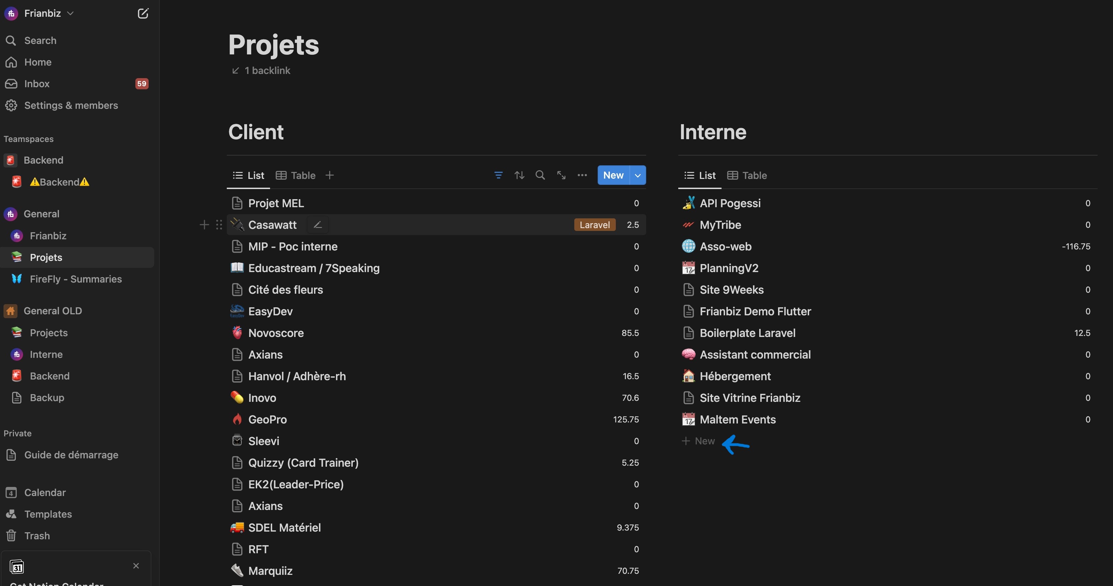The height and width of the screenshot is (586, 1113).
Task: Click + New under Interne list
Action: click(699, 441)
